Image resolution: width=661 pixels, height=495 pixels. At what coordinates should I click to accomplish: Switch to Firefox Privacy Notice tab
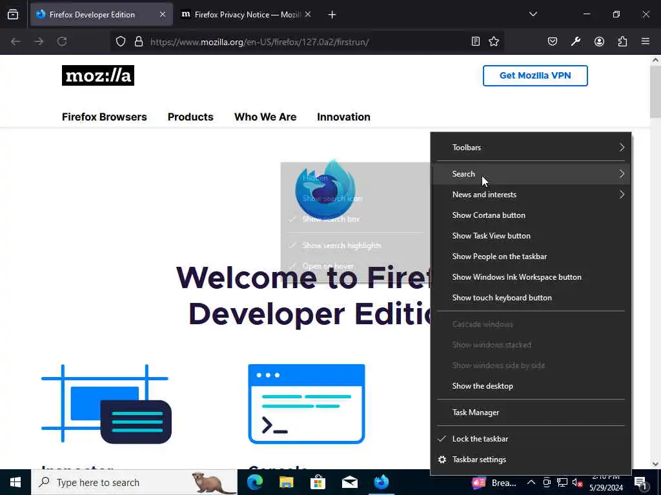(x=246, y=15)
